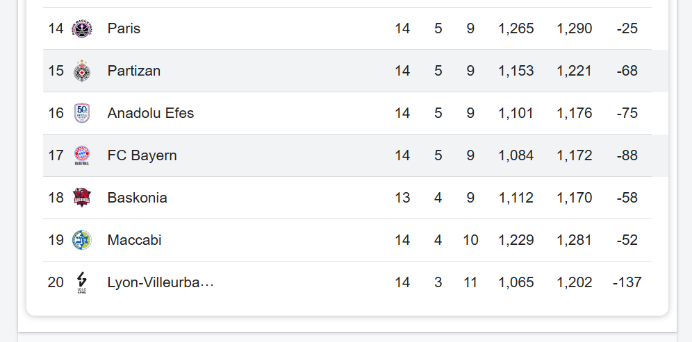Select the FC Bayern team name

[142, 155]
